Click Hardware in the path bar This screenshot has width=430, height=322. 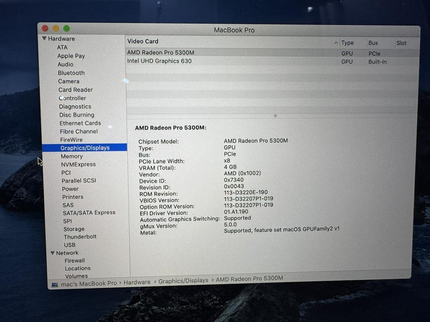click(137, 282)
